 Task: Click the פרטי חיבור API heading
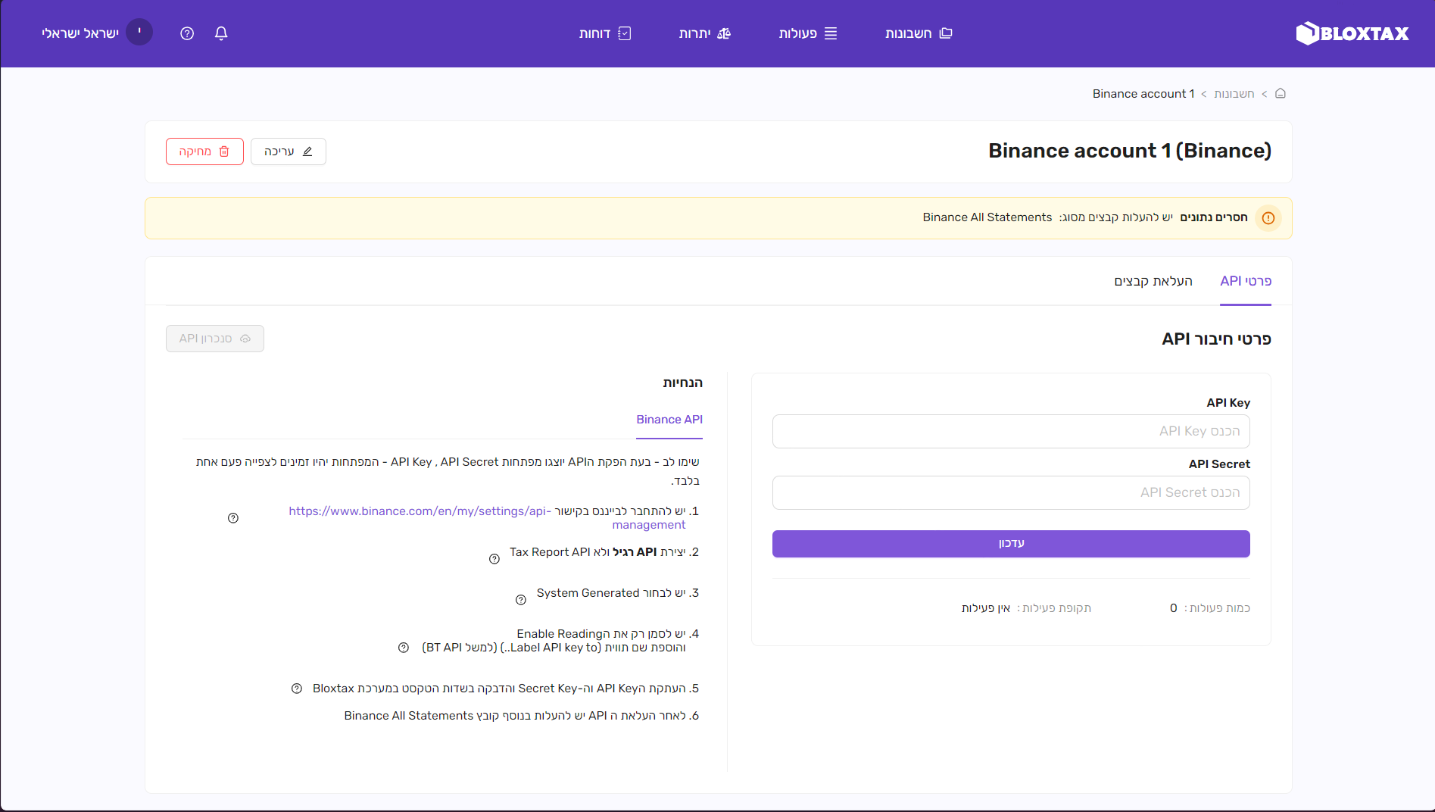[x=1216, y=339]
